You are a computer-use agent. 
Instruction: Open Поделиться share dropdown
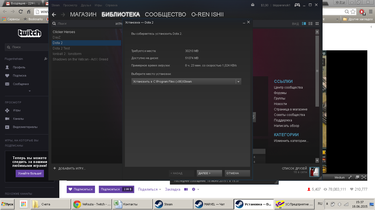[x=150, y=189]
